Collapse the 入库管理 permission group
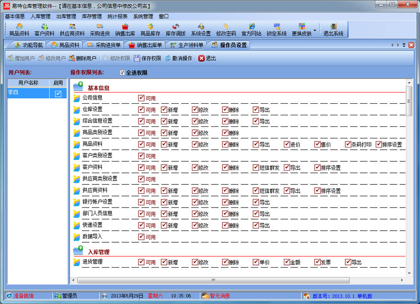The width and height of the screenshot is (420, 304). tap(78, 250)
